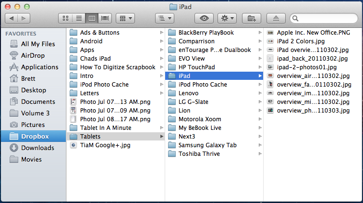Viewport: 363px width, 203px height.
Task: Open Downloads in the sidebar
Action: 34,148
